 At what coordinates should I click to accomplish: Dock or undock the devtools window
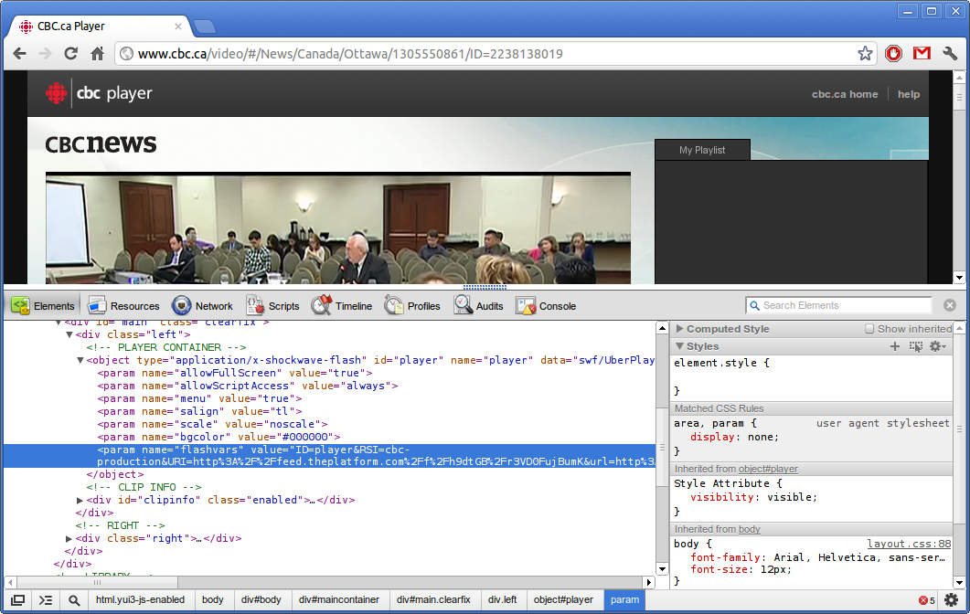tap(18, 599)
